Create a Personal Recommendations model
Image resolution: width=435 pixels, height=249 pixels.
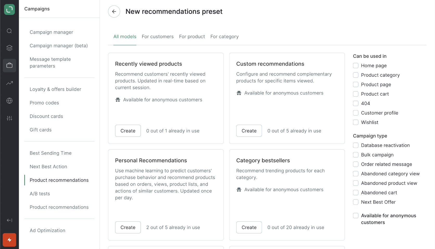pyautogui.click(x=128, y=227)
